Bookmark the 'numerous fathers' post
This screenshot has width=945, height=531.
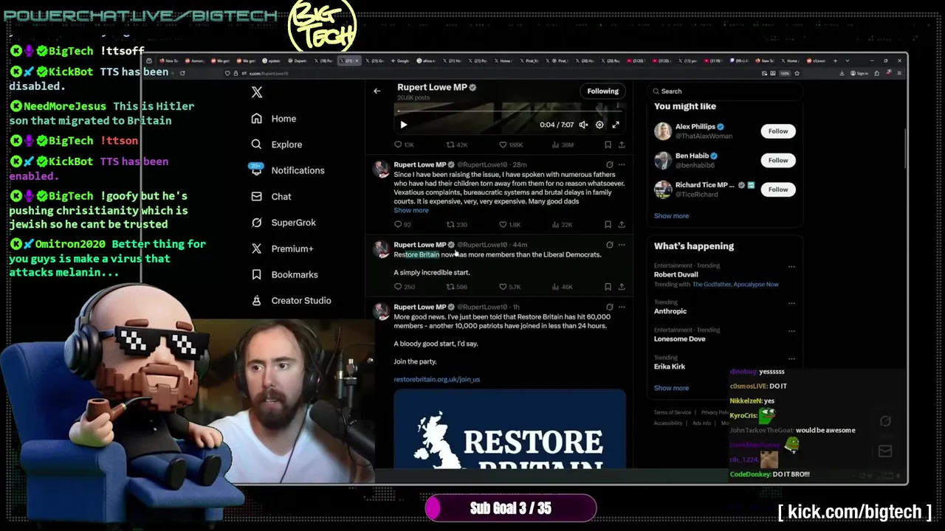608,225
